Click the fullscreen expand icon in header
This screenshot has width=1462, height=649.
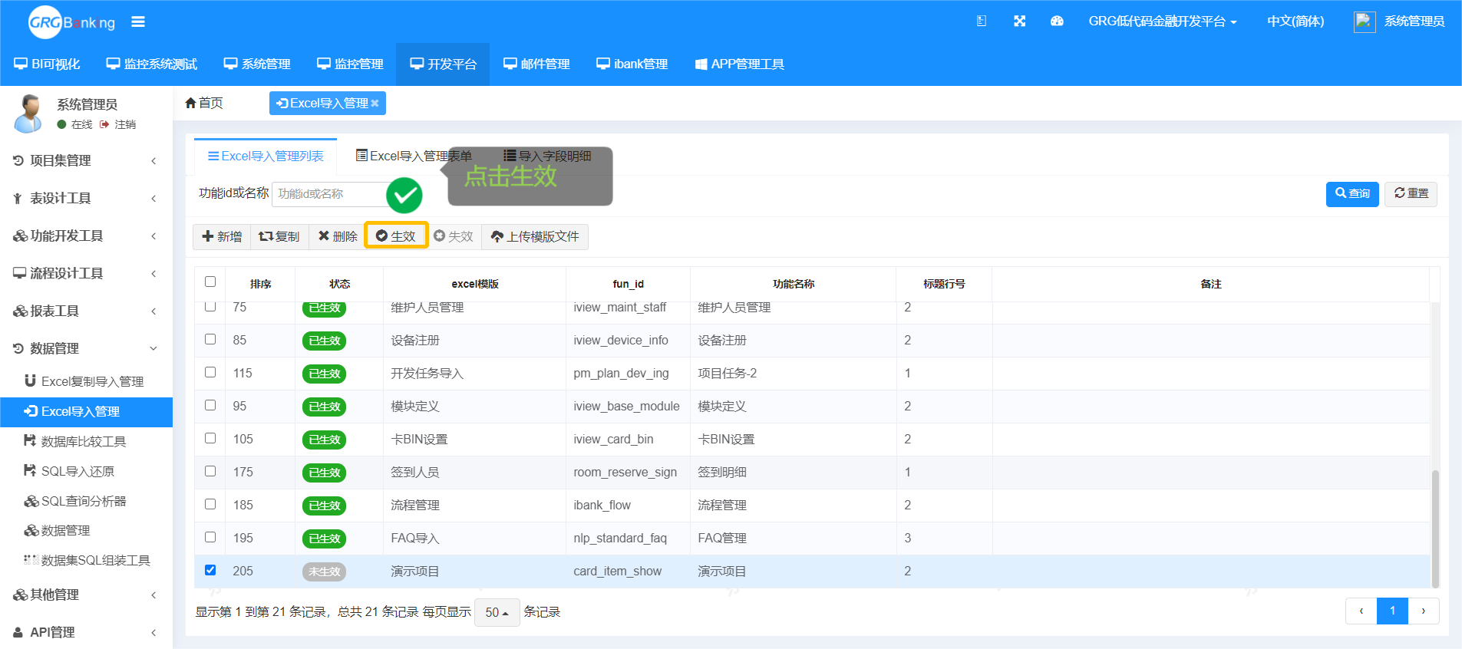tap(1019, 21)
